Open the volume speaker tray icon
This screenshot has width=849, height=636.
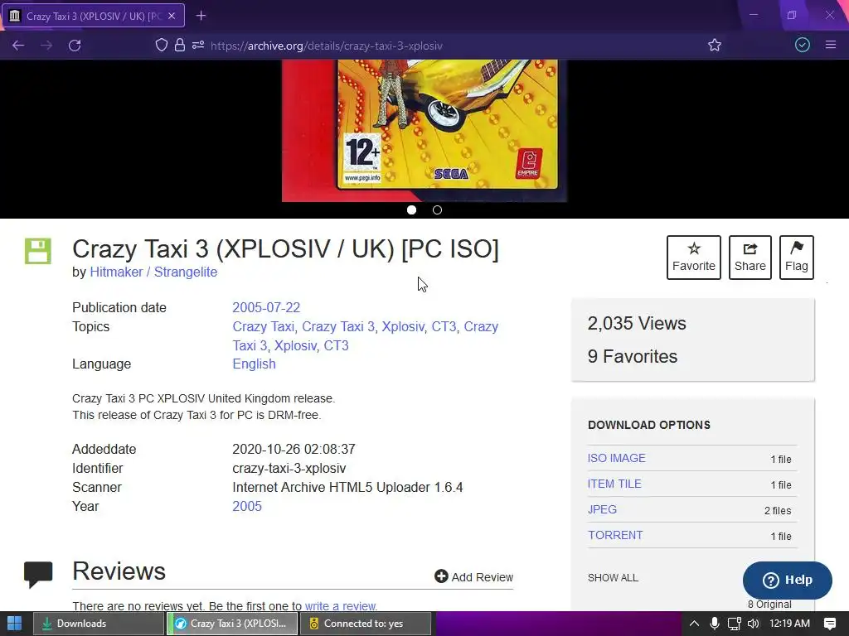[753, 624]
